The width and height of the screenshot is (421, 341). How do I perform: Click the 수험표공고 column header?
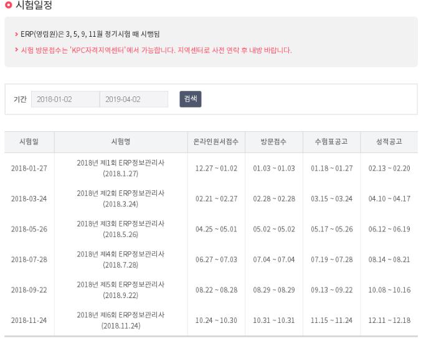[x=331, y=142]
